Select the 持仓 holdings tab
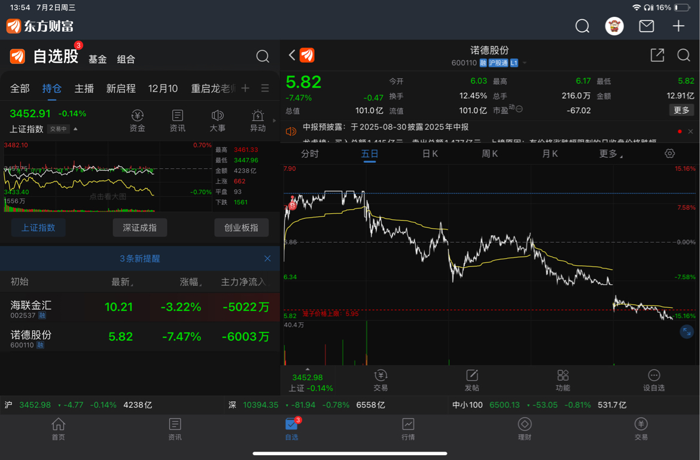 pos(52,88)
